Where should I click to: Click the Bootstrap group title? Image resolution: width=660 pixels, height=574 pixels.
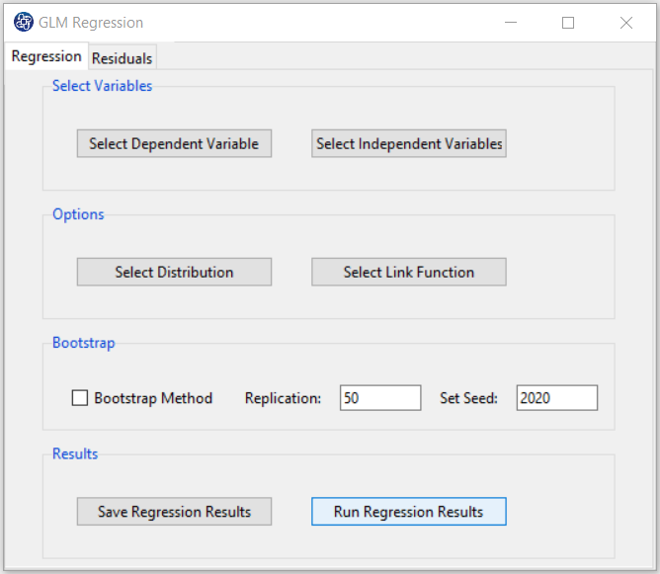83,343
